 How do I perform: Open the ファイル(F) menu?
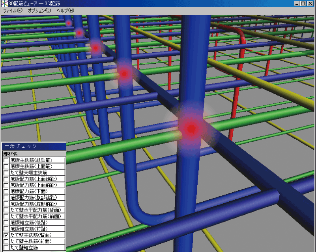pos(13,10)
